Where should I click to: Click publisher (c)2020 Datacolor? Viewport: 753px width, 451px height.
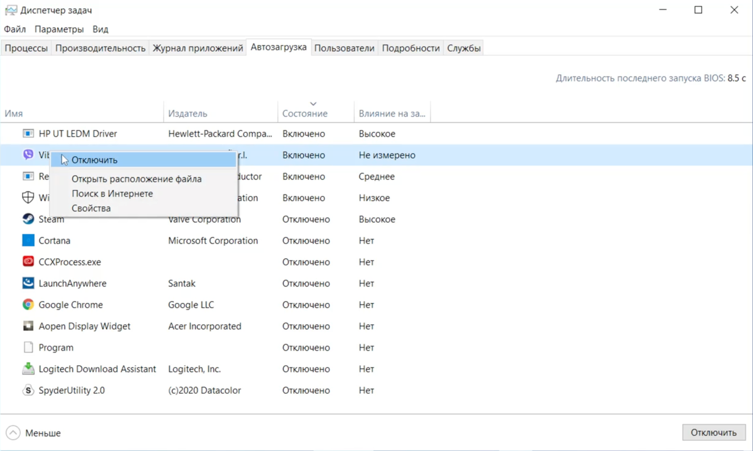(205, 390)
